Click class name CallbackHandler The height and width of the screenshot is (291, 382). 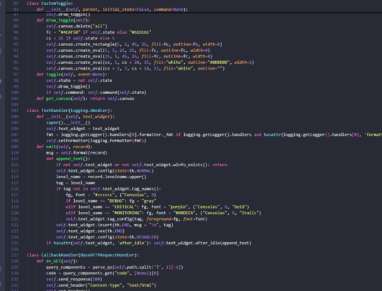60,255
